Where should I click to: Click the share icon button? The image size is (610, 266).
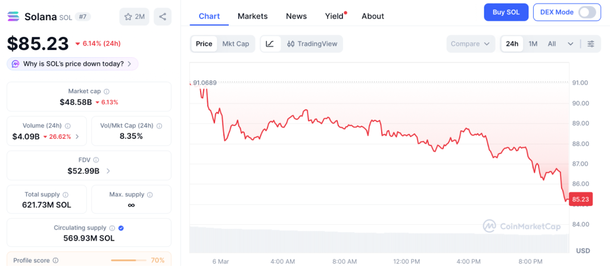tap(163, 17)
